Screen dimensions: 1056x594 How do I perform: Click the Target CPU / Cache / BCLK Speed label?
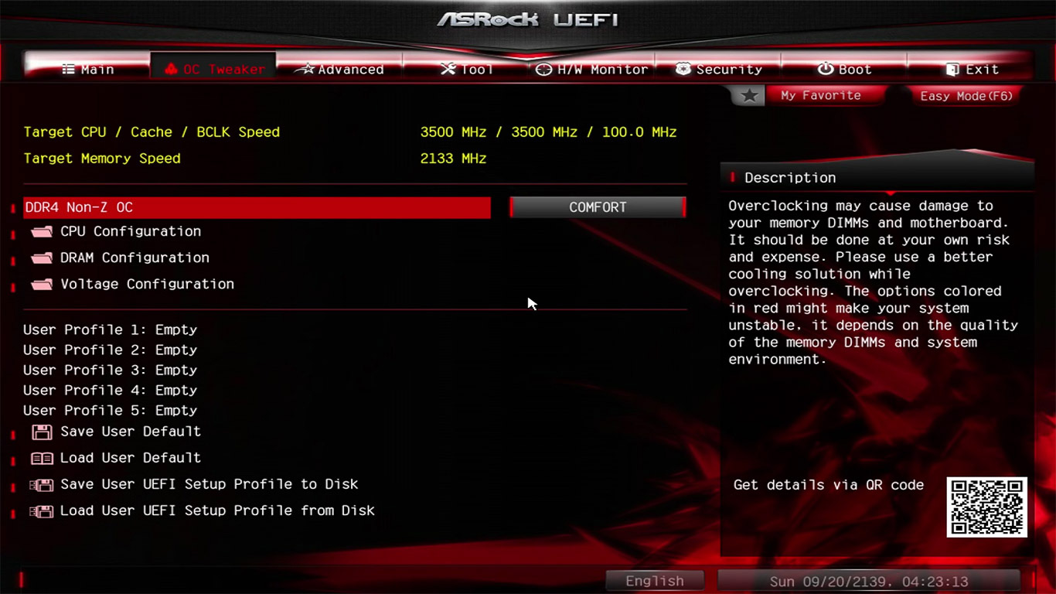[x=152, y=132]
